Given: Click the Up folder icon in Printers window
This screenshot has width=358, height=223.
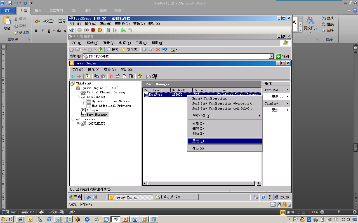Looking at the screenshot, I should (100, 50).
